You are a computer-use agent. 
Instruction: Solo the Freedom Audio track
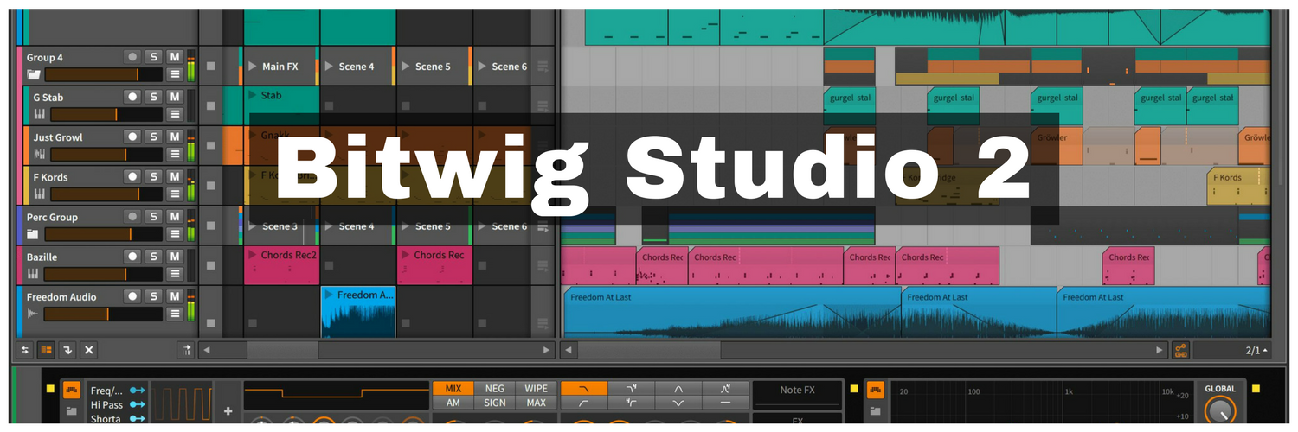pyautogui.click(x=153, y=296)
